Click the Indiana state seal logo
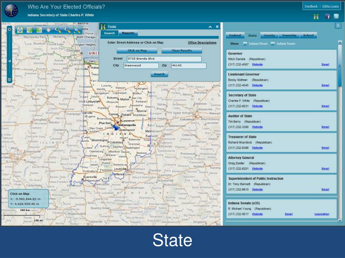This screenshot has height=258, width=345. pos(11,10)
